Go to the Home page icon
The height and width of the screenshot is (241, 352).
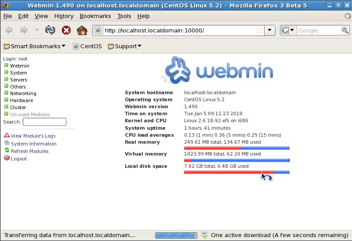82,30
